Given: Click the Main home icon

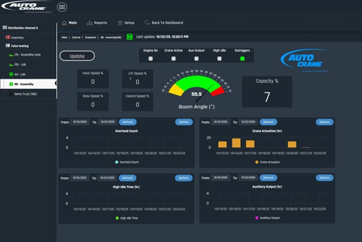Looking at the screenshot, I should 64,23.
